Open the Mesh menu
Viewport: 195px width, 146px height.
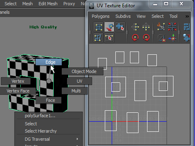coord(28,4)
